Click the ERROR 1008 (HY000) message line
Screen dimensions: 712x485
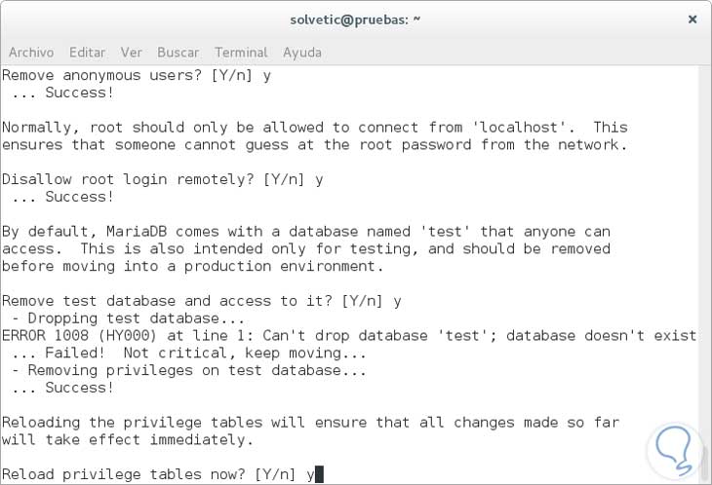click(x=349, y=336)
